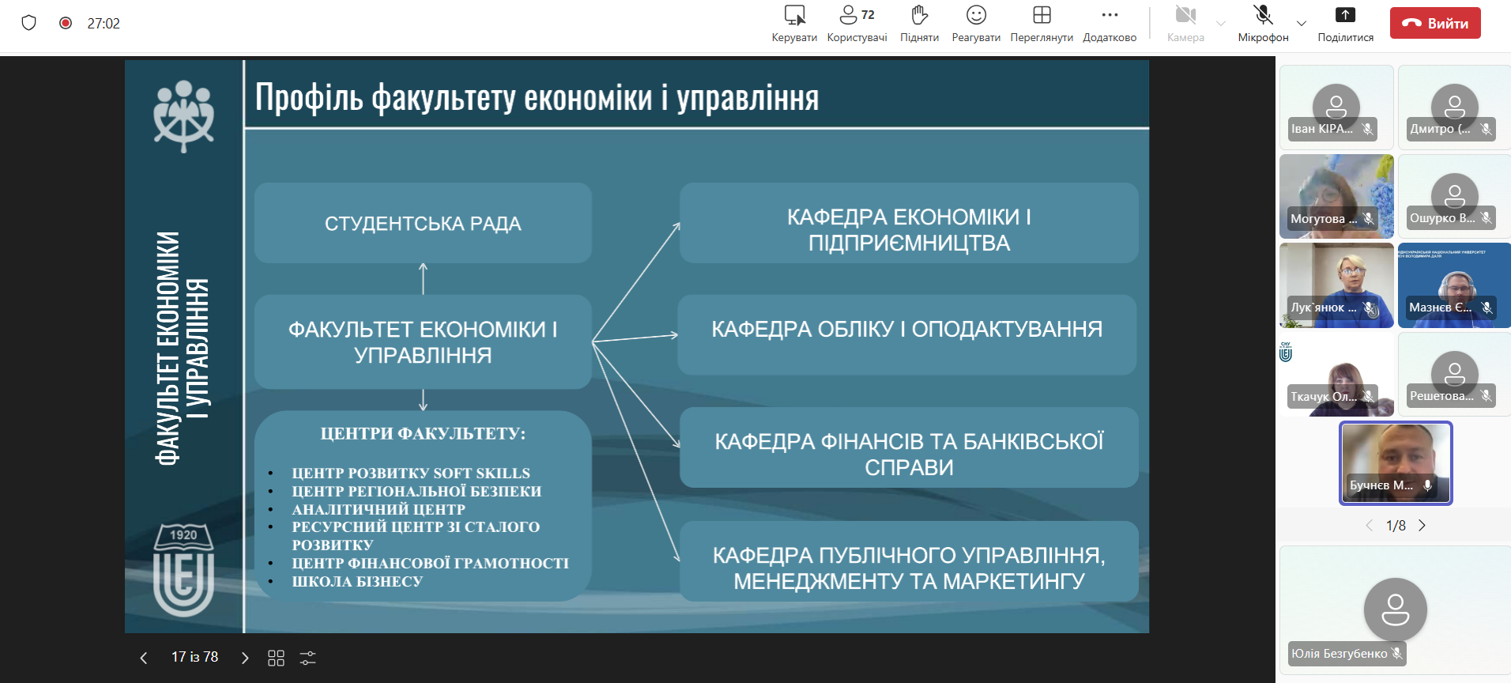This screenshot has width=1511, height=683.
Task: Raise hand with Підняти button
Action: point(919,24)
